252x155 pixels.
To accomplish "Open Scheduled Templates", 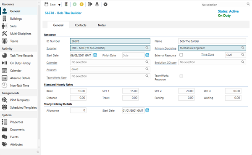I will [x=18, y=107].
